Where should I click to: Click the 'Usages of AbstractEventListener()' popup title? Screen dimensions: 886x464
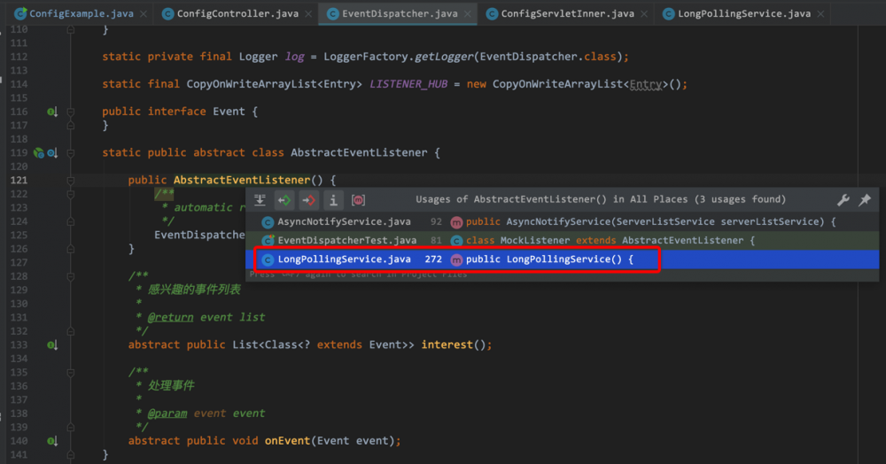(601, 199)
